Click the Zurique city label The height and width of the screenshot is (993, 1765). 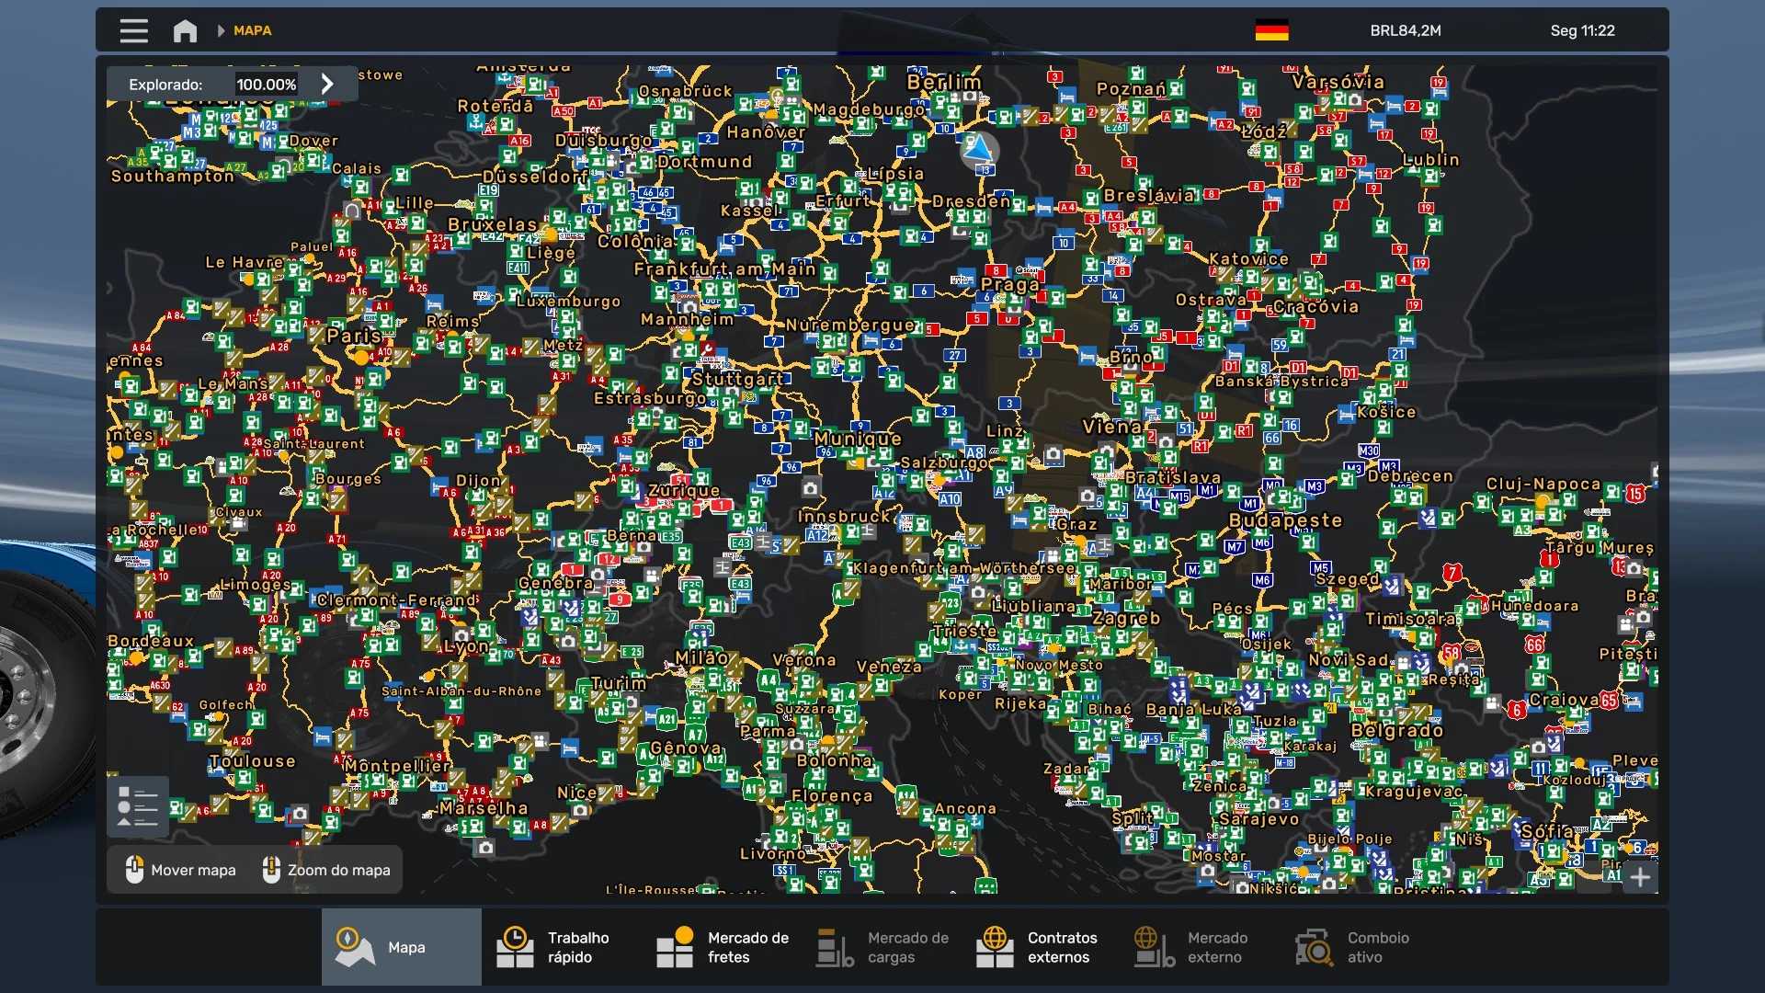click(684, 491)
